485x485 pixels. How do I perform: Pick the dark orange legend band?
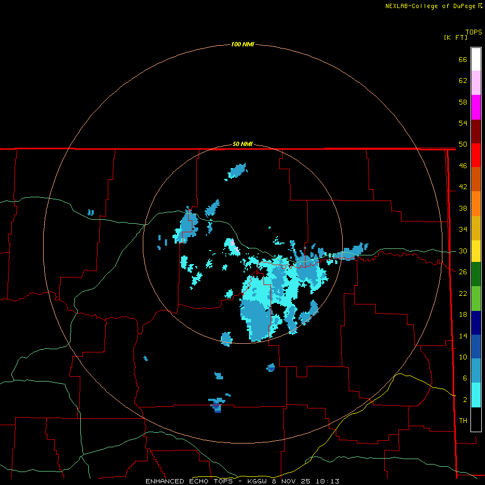click(476, 179)
